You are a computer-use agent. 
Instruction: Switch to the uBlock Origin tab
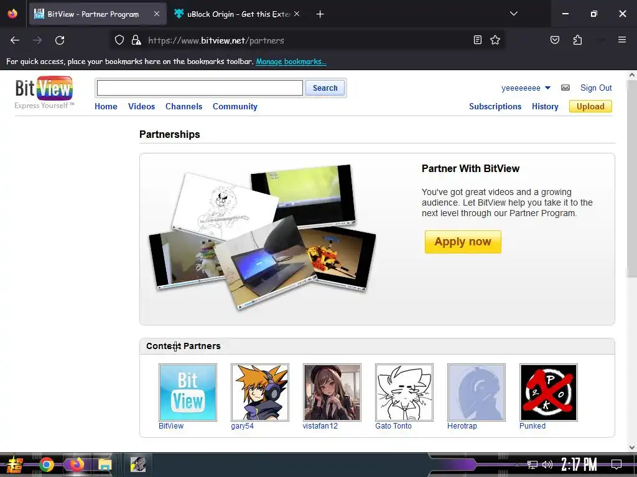236,14
